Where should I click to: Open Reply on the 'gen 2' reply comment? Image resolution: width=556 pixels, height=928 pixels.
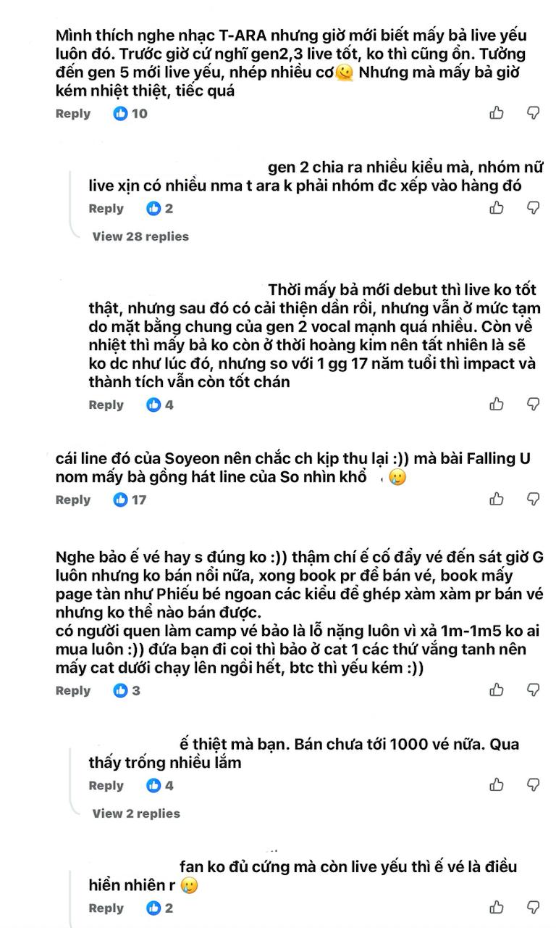(x=106, y=208)
